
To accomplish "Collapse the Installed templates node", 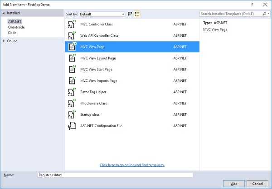I will (x=4, y=13).
